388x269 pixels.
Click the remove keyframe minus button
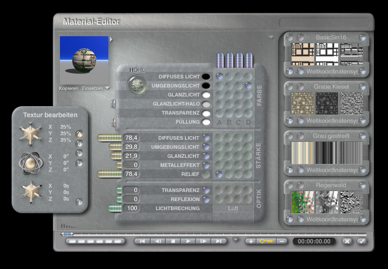(x=281, y=241)
